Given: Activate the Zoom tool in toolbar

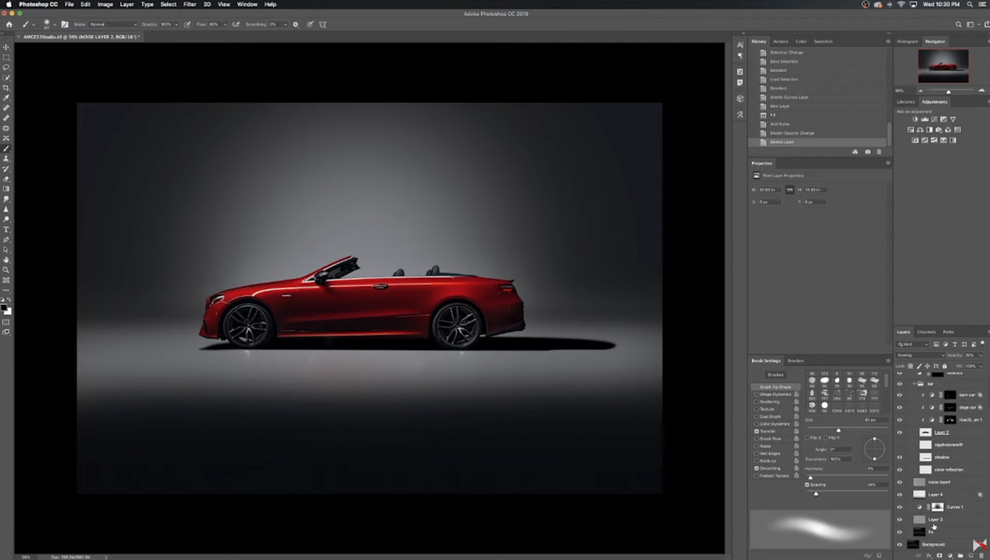Looking at the screenshot, I should click(x=6, y=270).
